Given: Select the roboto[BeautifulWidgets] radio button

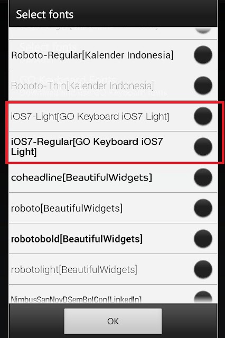Looking at the screenshot, I should coord(203,208).
